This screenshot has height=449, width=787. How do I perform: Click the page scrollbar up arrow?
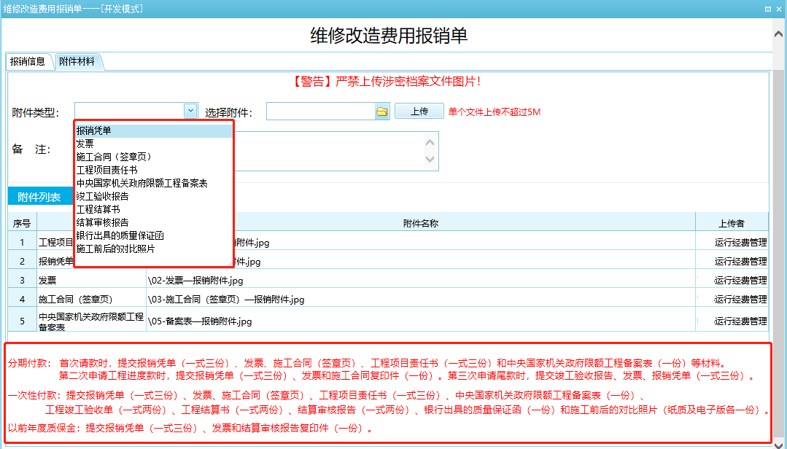point(778,34)
